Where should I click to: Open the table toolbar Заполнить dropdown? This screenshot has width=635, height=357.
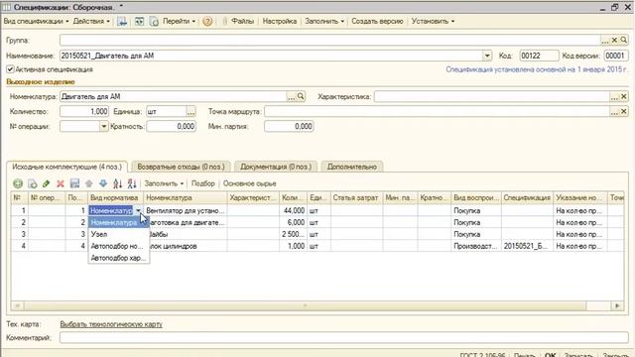[164, 183]
